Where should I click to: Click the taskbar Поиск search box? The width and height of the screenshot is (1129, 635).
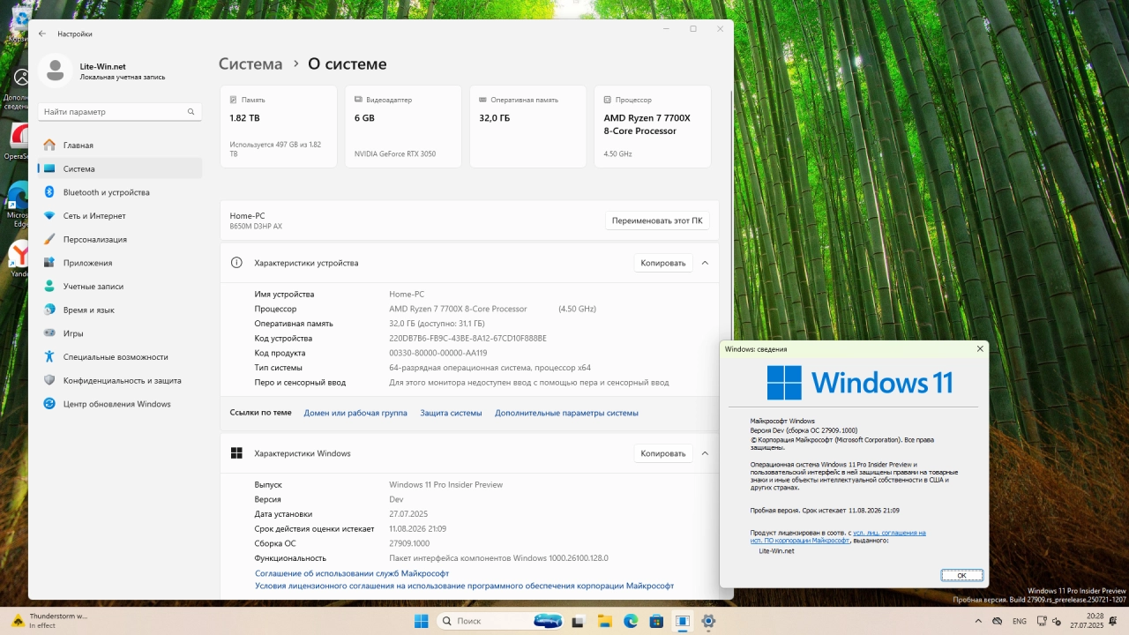pyautogui.click(x=501, y=621)
